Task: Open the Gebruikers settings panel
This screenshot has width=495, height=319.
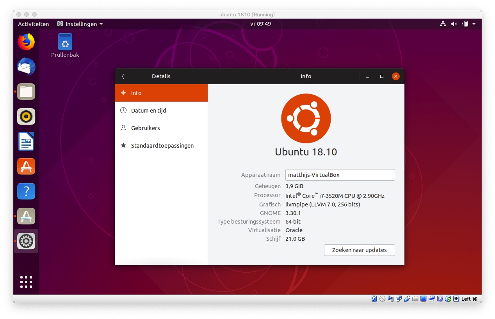Action: click(145, 128)
